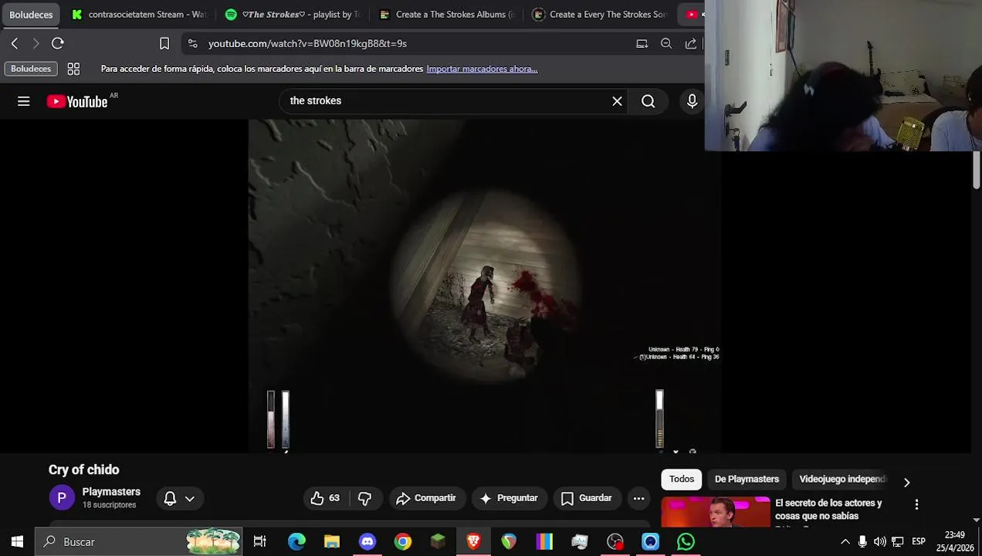Click the 18 suscriptores text

[109, 505]
